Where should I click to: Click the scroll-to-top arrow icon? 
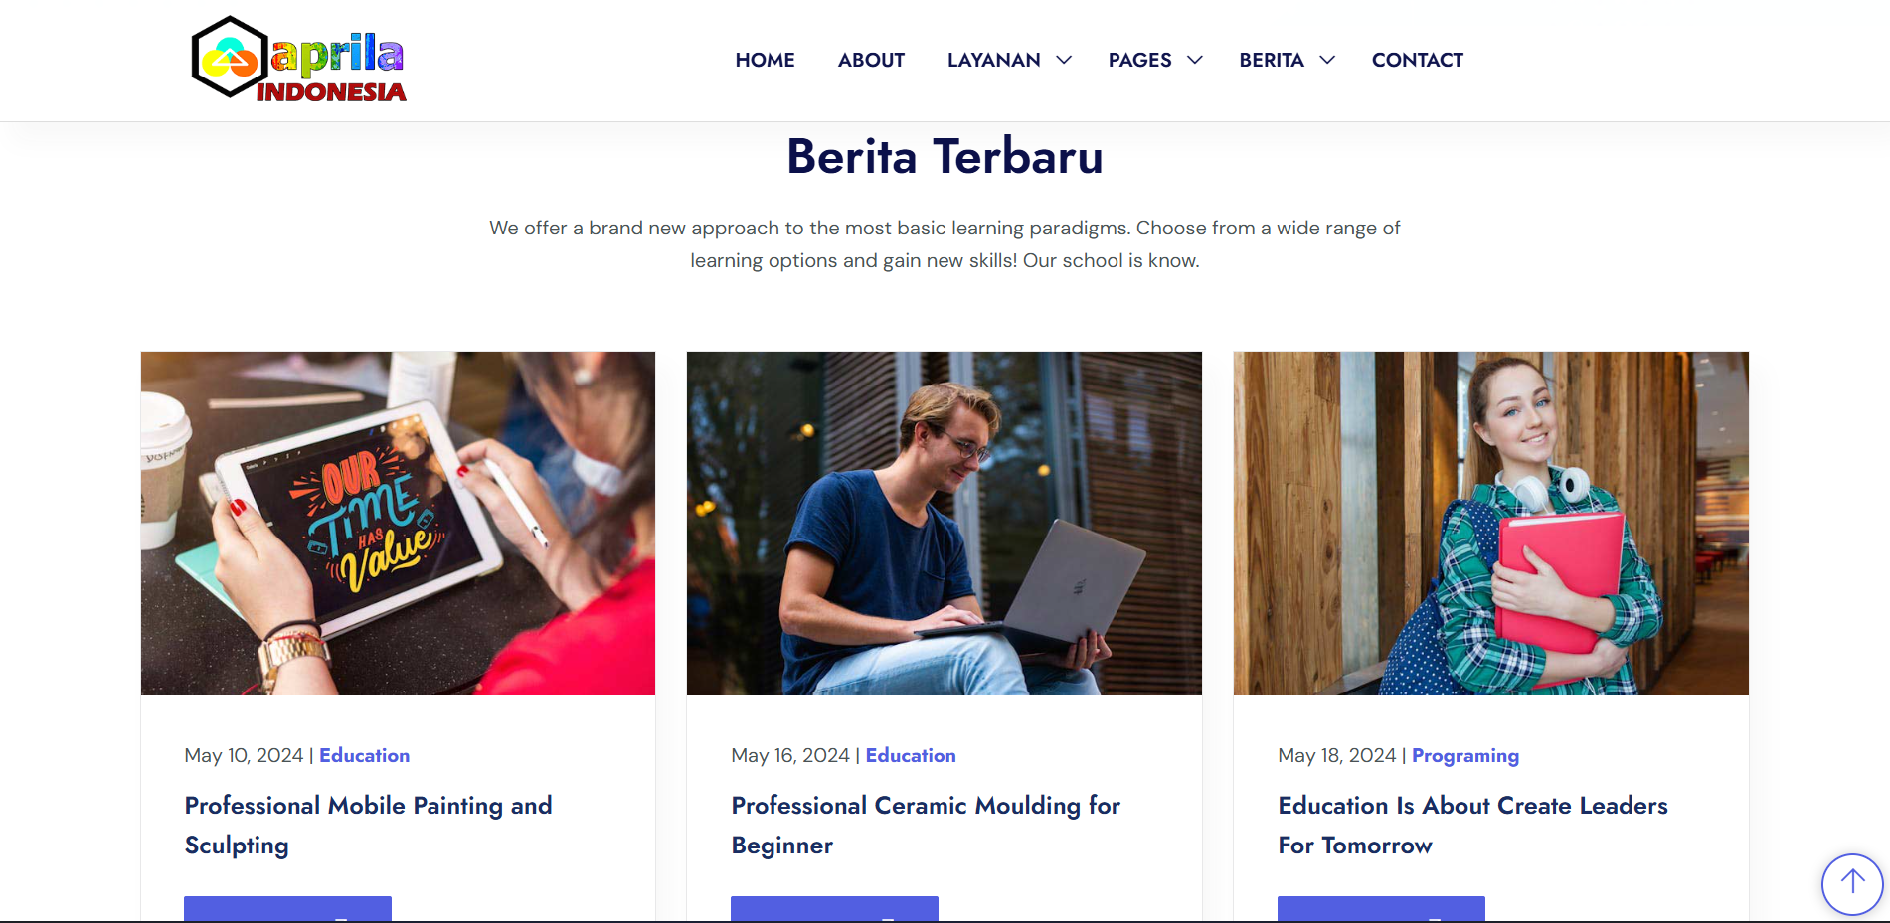(x=1851, y=883)
